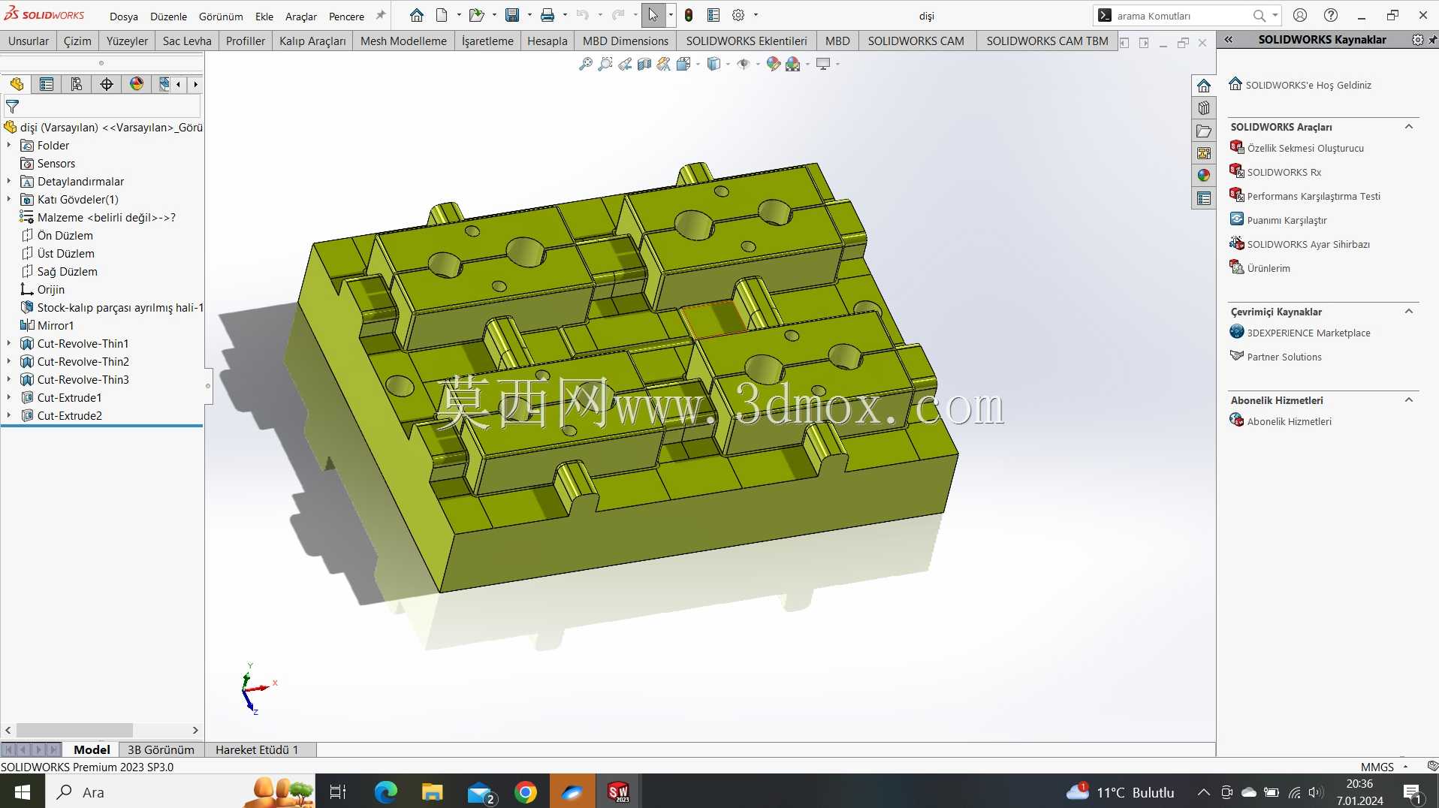Click the Edit Appearance icon

click(774, 65)
